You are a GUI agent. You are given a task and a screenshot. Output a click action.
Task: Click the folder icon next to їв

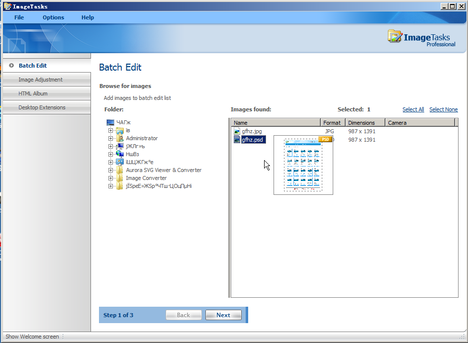tap(120, 131)
